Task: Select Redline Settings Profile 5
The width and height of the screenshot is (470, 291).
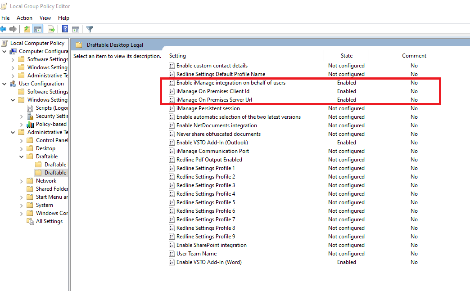Action: pos(206,202)
